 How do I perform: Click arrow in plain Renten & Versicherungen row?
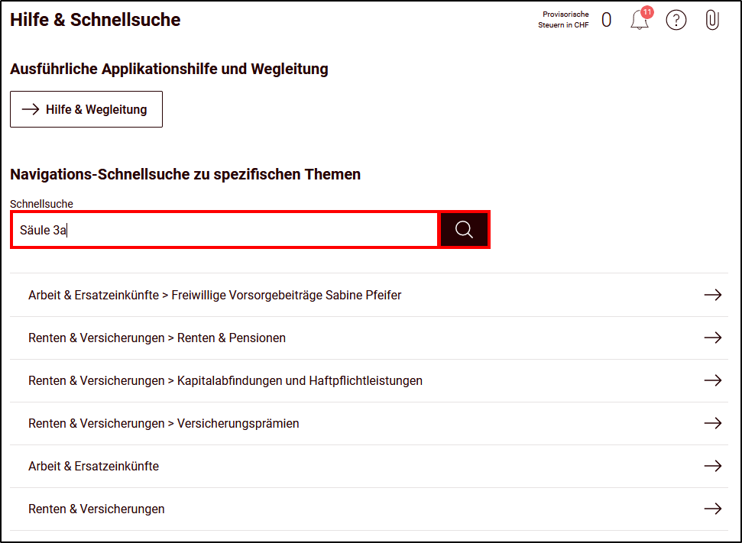pyautogui.click(x=713, y=509)
